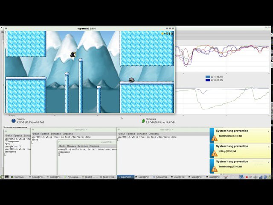273x205 pixels.
Task: Switch to '[*]Без име...' taskbar item
Action: [73, 177]
